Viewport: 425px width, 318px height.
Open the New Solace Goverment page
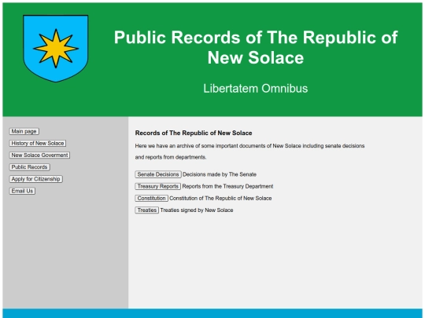pyautogui.click(x=39, y=155)
